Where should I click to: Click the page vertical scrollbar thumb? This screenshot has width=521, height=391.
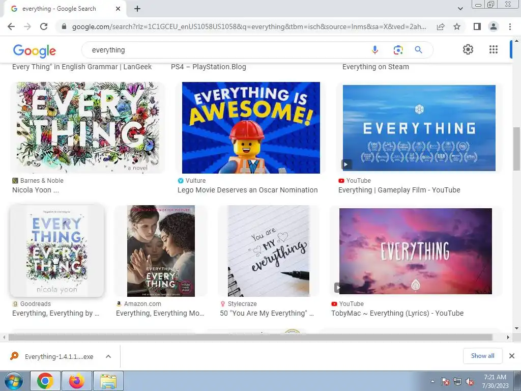pos(516,148)
